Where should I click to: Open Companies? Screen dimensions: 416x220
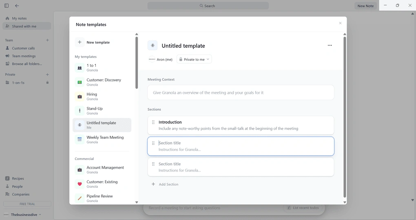(27, 194)
